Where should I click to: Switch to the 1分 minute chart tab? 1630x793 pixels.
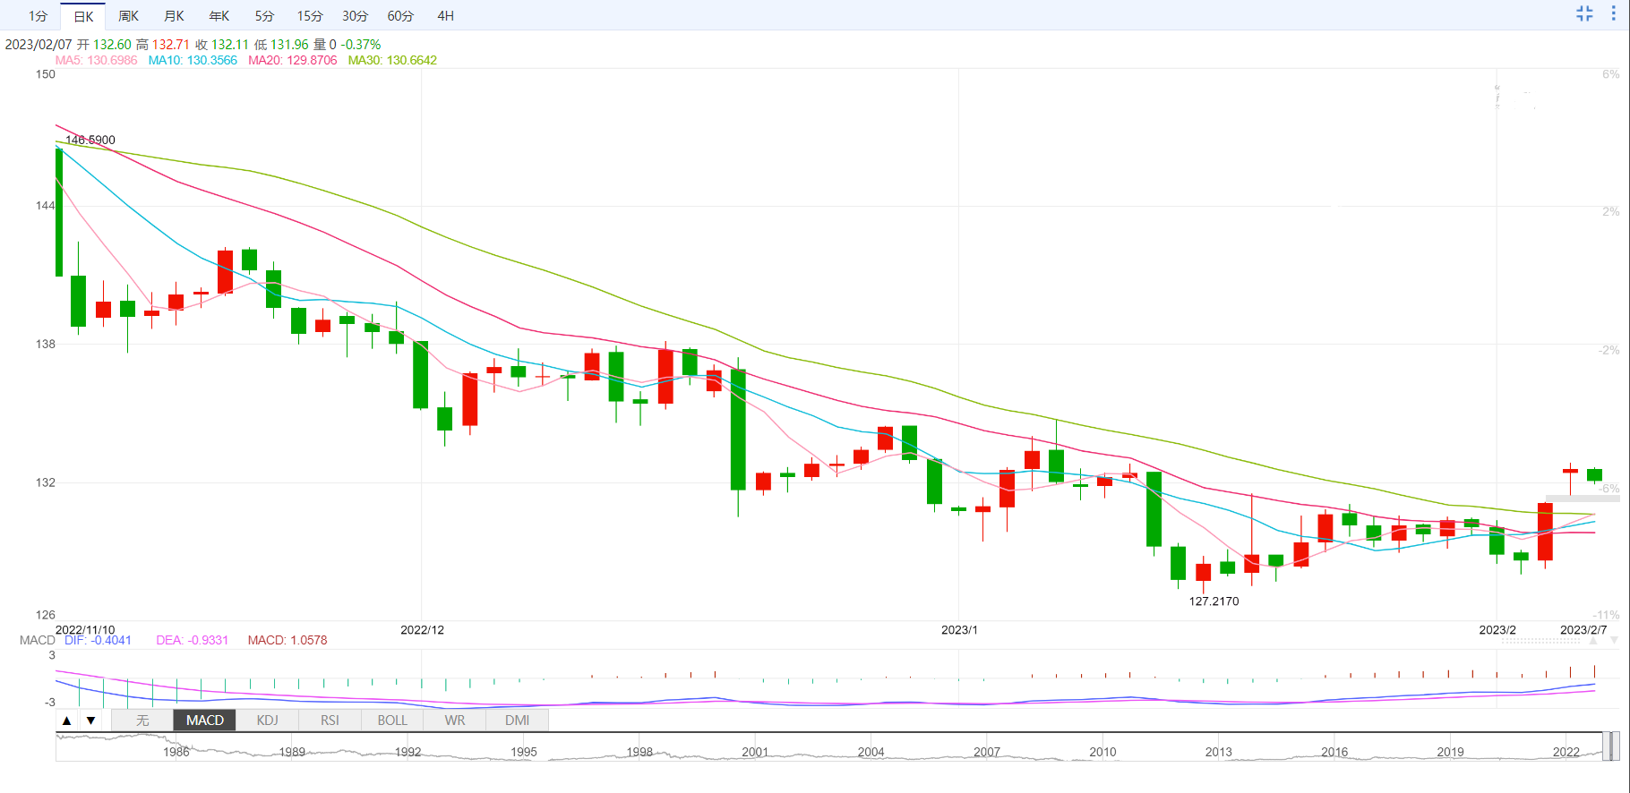(38, 16)
